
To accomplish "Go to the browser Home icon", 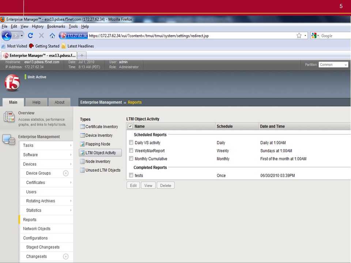I will coord(52,35).
